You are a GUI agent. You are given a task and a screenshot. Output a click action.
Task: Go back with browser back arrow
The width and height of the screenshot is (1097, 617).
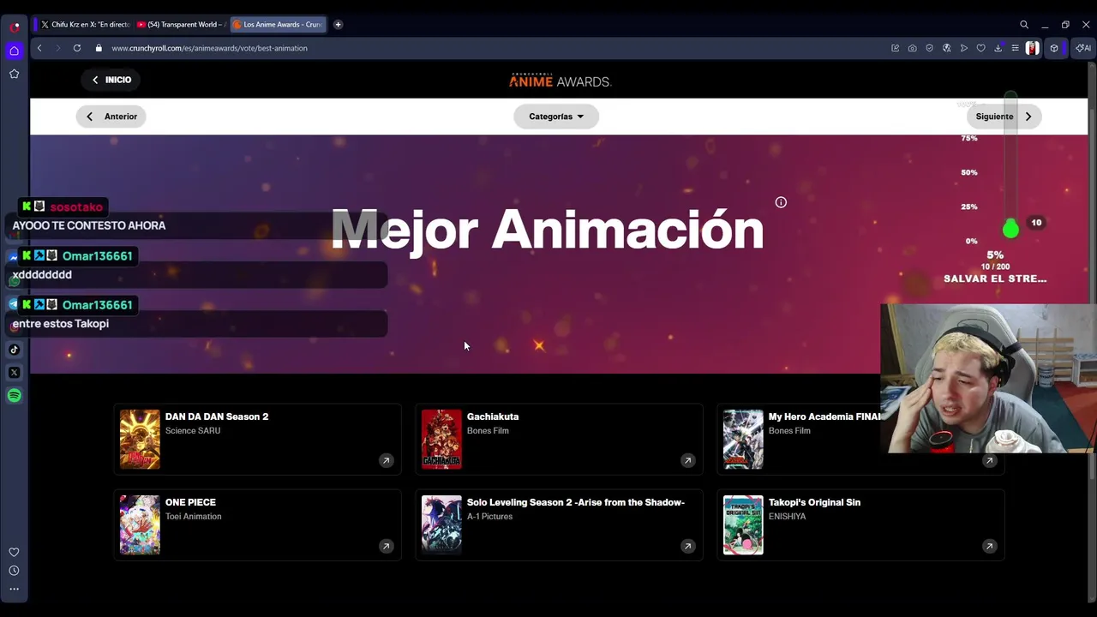(39, 48)
